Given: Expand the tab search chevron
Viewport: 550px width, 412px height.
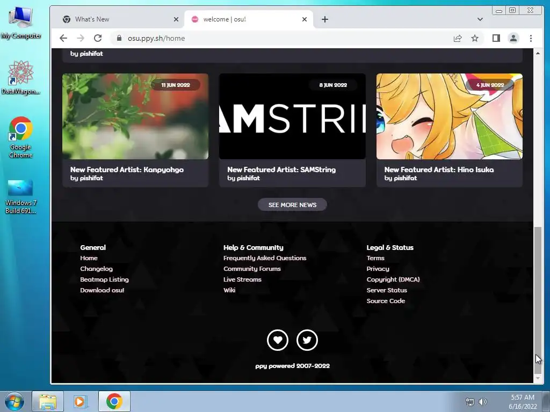Looking at the screenshot, I should pos(480,19).
